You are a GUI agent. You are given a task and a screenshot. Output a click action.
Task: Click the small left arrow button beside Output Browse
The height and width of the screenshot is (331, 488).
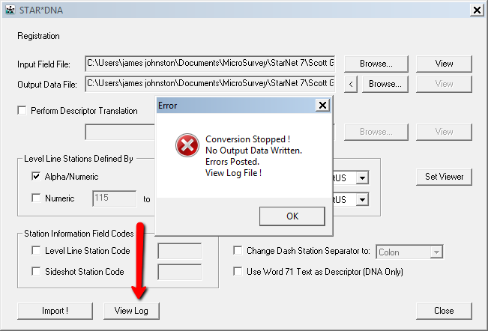point(352,84)
